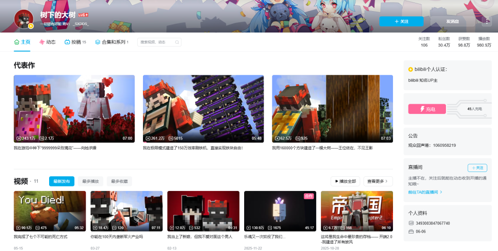Viewport: 498px width, 251px height.
Task: Click the blue 关注 follow button
Action: tap(401, 21)
